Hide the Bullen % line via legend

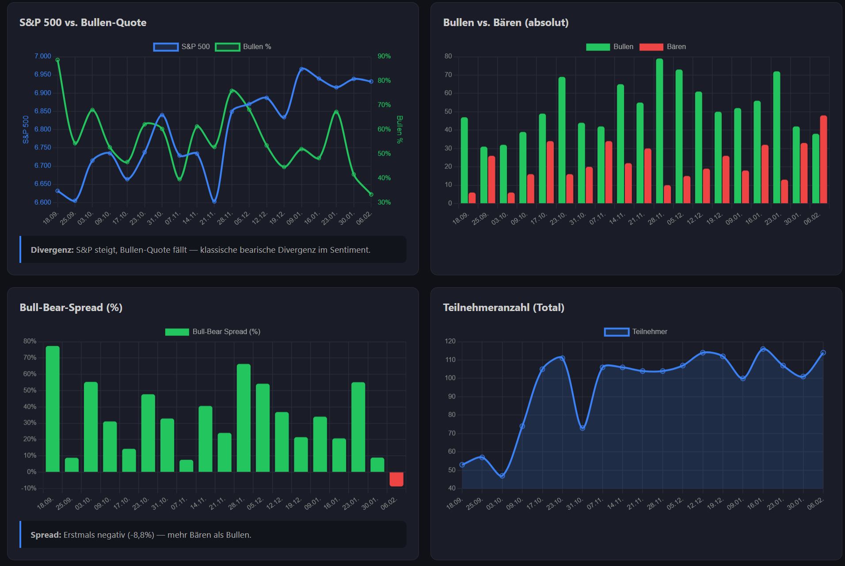pyautogui.click(x=243, y=47)
